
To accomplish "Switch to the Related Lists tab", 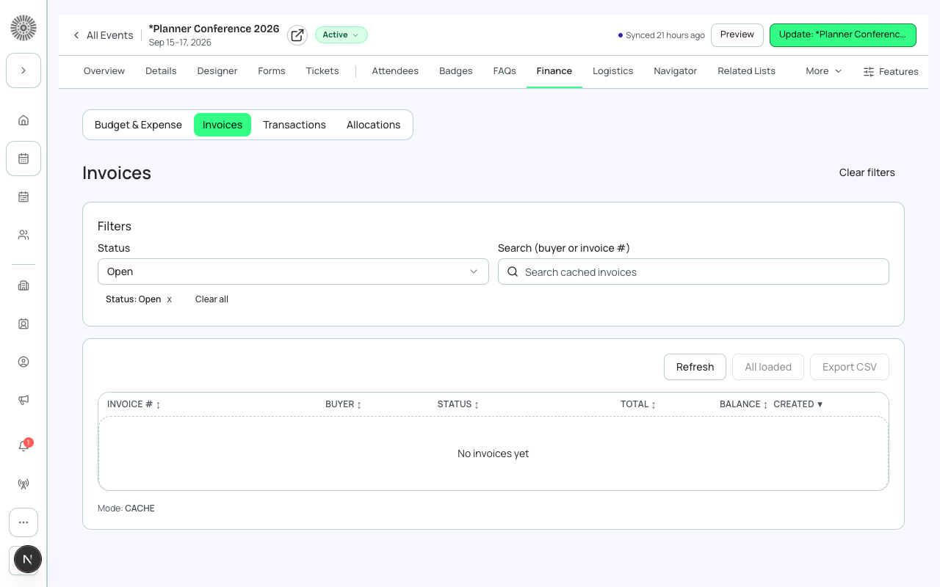I will (x=747, y=71).
